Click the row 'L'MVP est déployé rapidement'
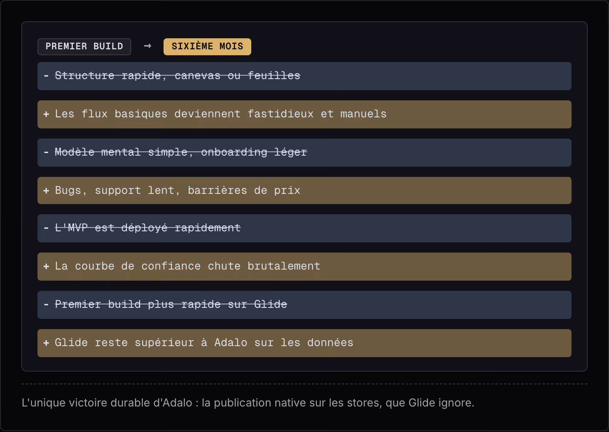609x432 pixels. pyautogui.click(x=304, y=228)
